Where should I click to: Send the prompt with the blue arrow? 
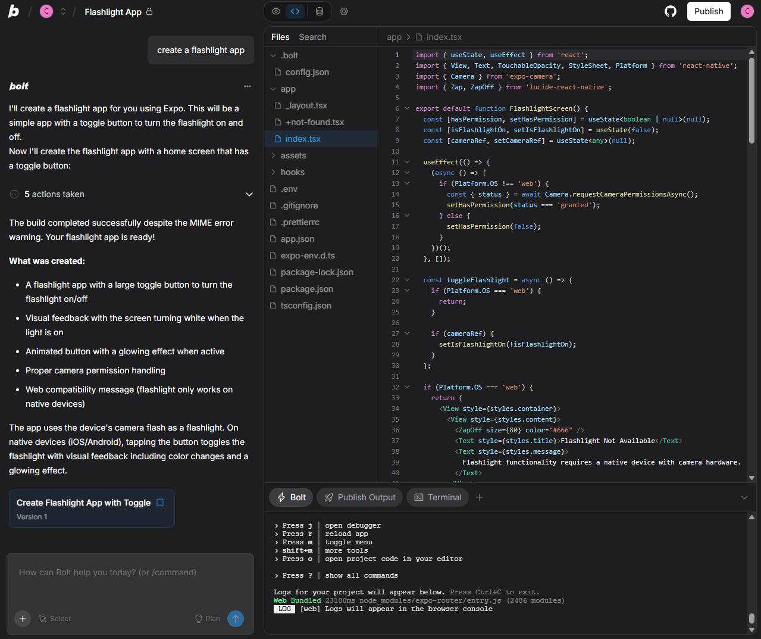tap(236, 619)
